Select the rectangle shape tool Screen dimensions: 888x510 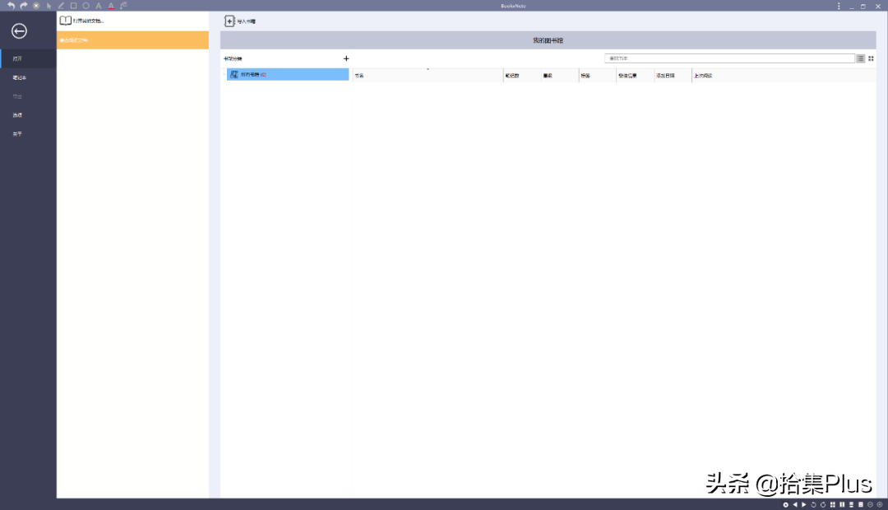pyautogui.click(x=74, y=6)
